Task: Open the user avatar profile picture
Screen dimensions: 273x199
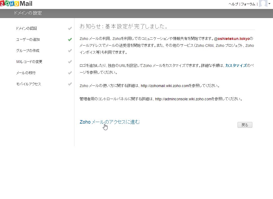Action: [263, 3]
